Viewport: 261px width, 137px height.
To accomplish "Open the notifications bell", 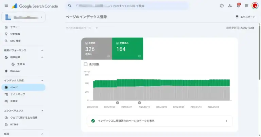I will coord(238,5).
